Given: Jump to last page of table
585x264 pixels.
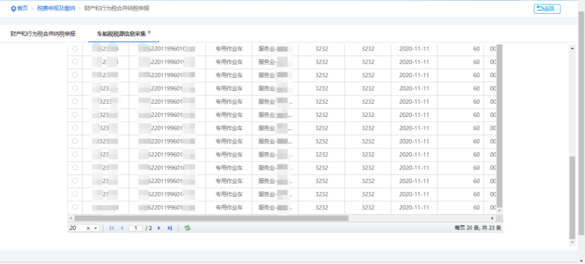Looking at the screenshot, I should tap(170, 228).
